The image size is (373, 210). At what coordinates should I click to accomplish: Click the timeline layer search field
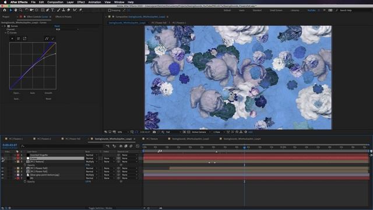62,146
